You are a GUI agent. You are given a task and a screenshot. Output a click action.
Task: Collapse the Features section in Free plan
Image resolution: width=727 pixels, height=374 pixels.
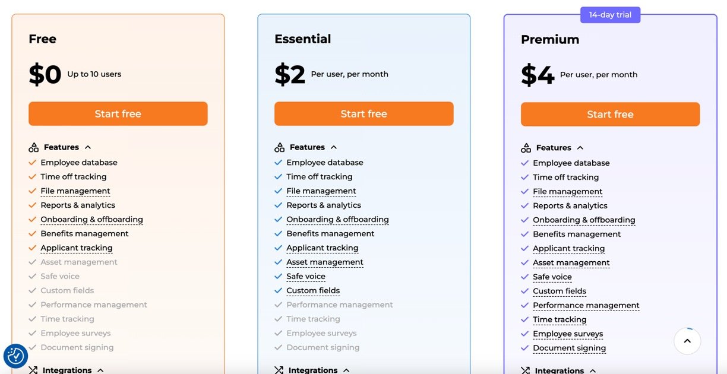[88, 147]
